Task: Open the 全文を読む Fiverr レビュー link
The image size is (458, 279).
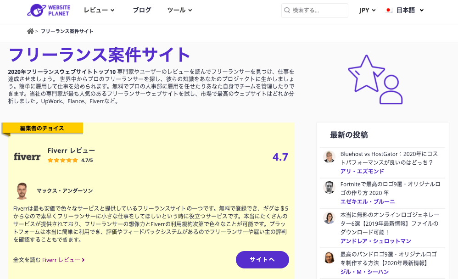Action: click(49, 260)
